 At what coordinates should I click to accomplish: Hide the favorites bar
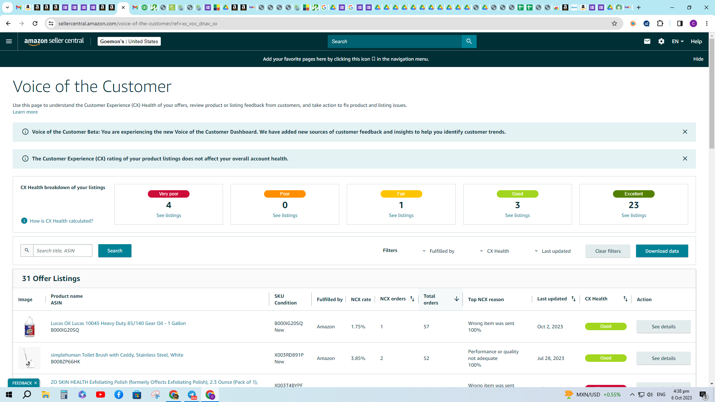click(x=698, y=59)
